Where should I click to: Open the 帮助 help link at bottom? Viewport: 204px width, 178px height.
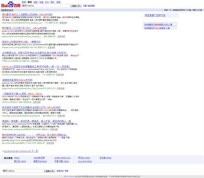coord(67,171)
